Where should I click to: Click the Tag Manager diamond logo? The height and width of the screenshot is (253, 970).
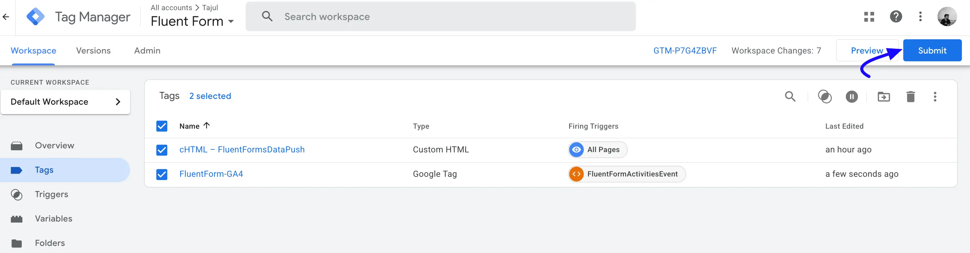coord(35,17)
